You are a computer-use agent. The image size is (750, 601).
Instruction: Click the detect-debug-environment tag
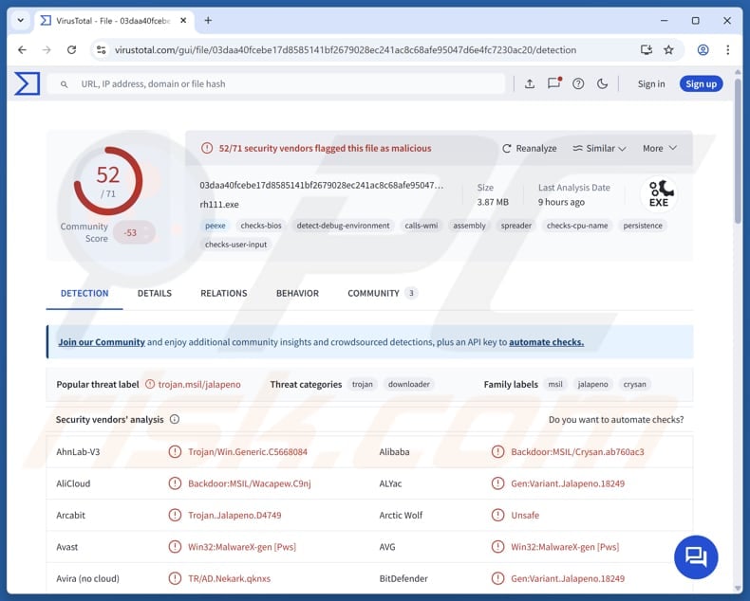point(343,226)
